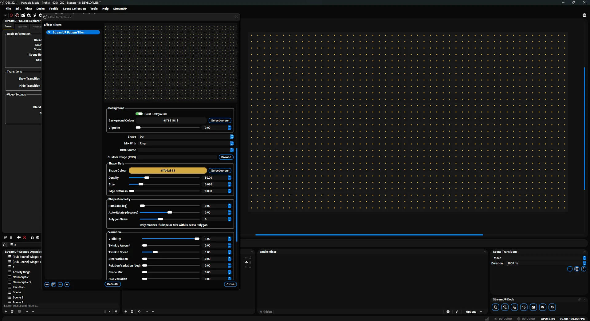Click Browse for Custom Image PNG
Screen dimensions: 590x321
point(226,157)
